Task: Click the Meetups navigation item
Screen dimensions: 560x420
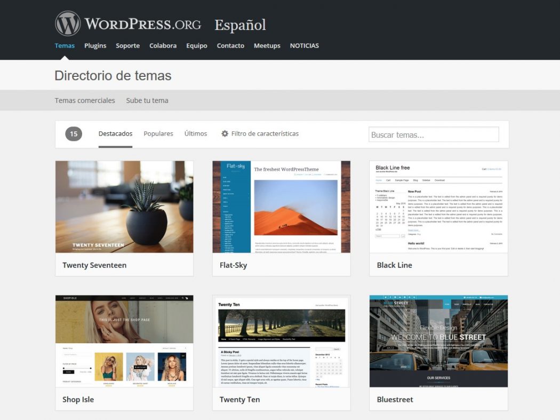Action: coord(267,45)
